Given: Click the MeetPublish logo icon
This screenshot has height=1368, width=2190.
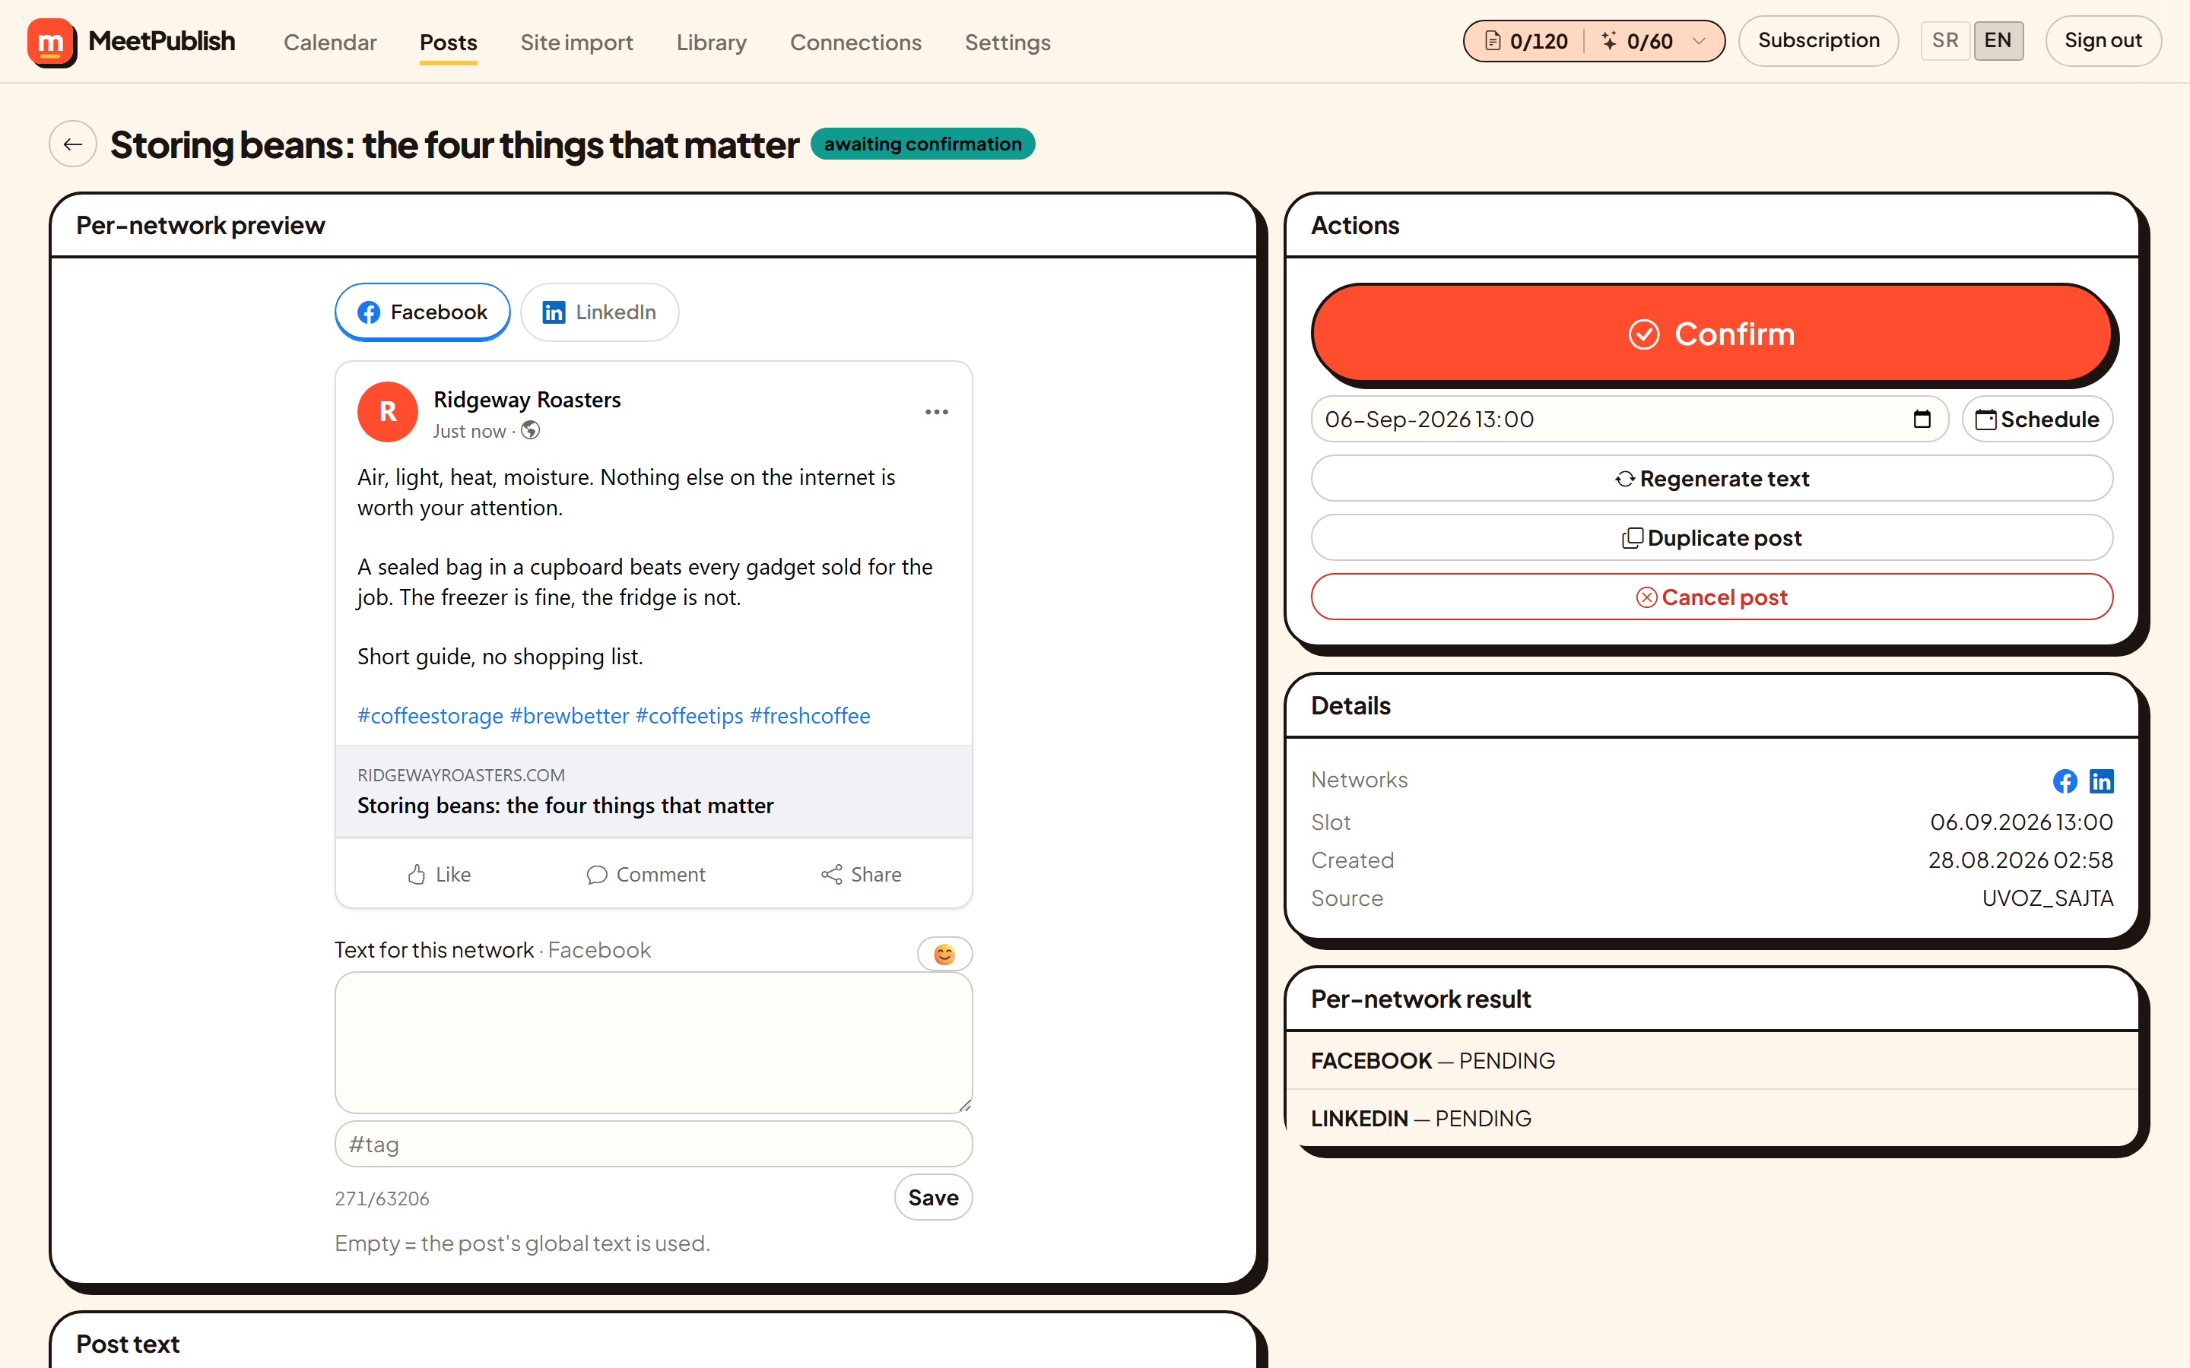Looking at the screenshot, I should click(52, 42).
